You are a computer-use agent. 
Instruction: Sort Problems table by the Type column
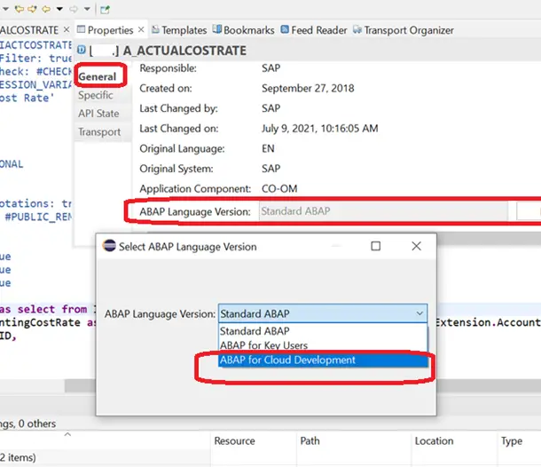coord(512,440)
